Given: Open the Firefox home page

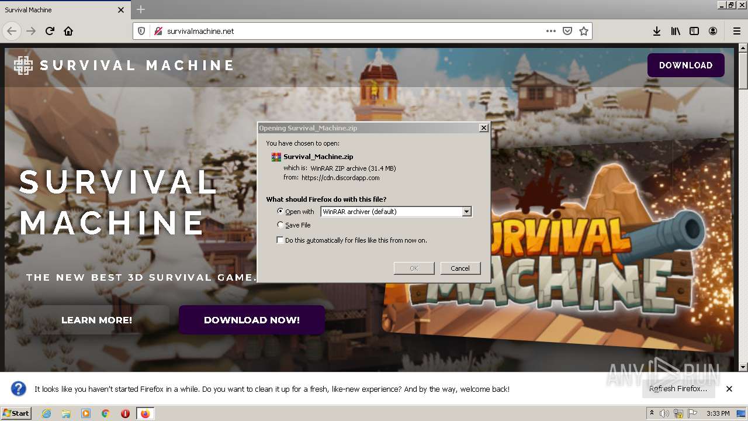Looking at the screenshot, I should click(x=68, y=31).
